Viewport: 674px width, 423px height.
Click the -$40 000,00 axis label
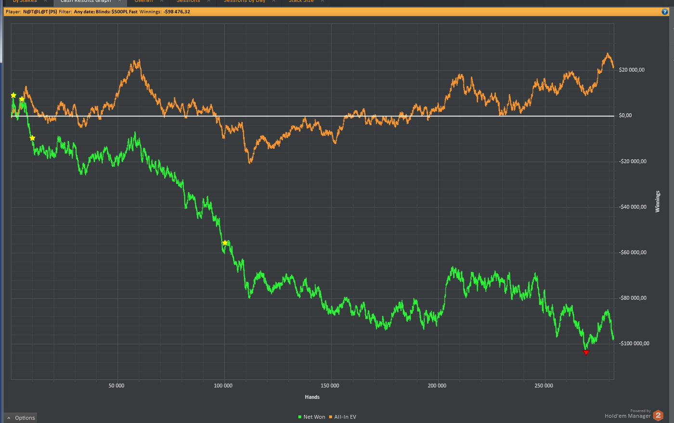633,207
